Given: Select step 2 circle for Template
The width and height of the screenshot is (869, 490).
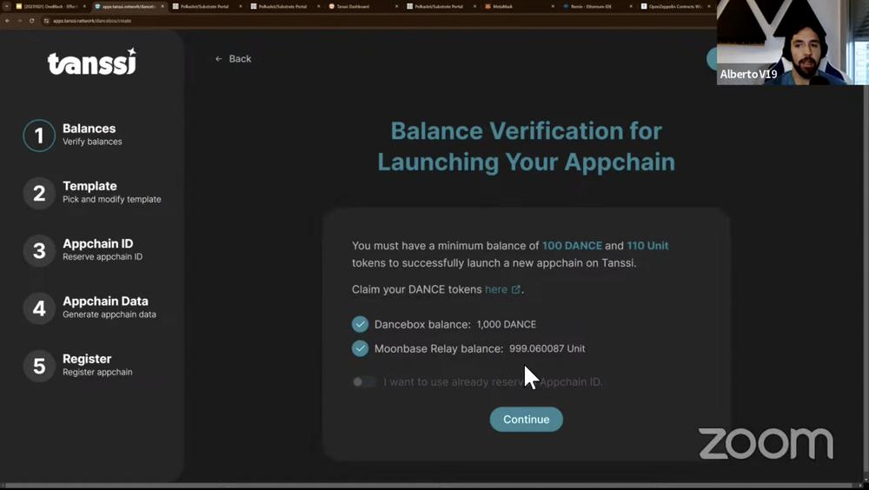Looking at the screenshot, I should tap(39, 193).
